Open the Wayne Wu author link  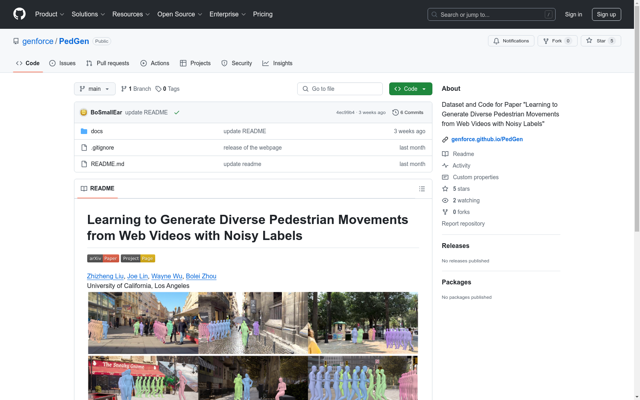[x=167, y=276]
